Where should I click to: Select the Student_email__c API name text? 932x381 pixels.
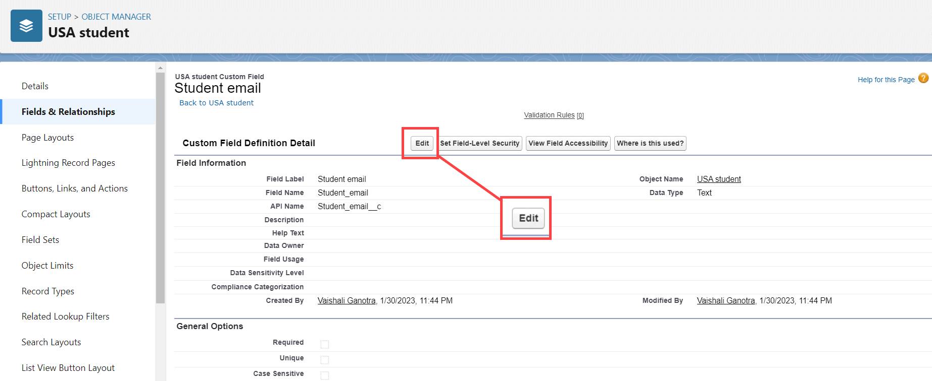tap(349, 206)
